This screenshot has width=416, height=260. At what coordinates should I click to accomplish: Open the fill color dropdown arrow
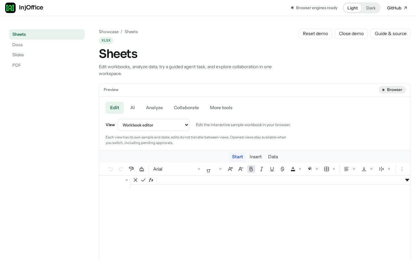(317, 169)
